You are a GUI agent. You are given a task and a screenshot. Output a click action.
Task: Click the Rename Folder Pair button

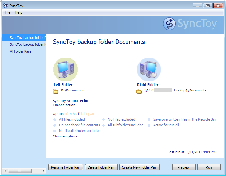coord(66,167)
